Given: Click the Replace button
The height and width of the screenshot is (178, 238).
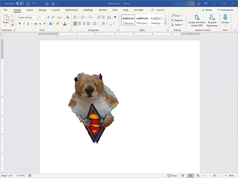Looking at the screenshot, I should click(177, 20).
